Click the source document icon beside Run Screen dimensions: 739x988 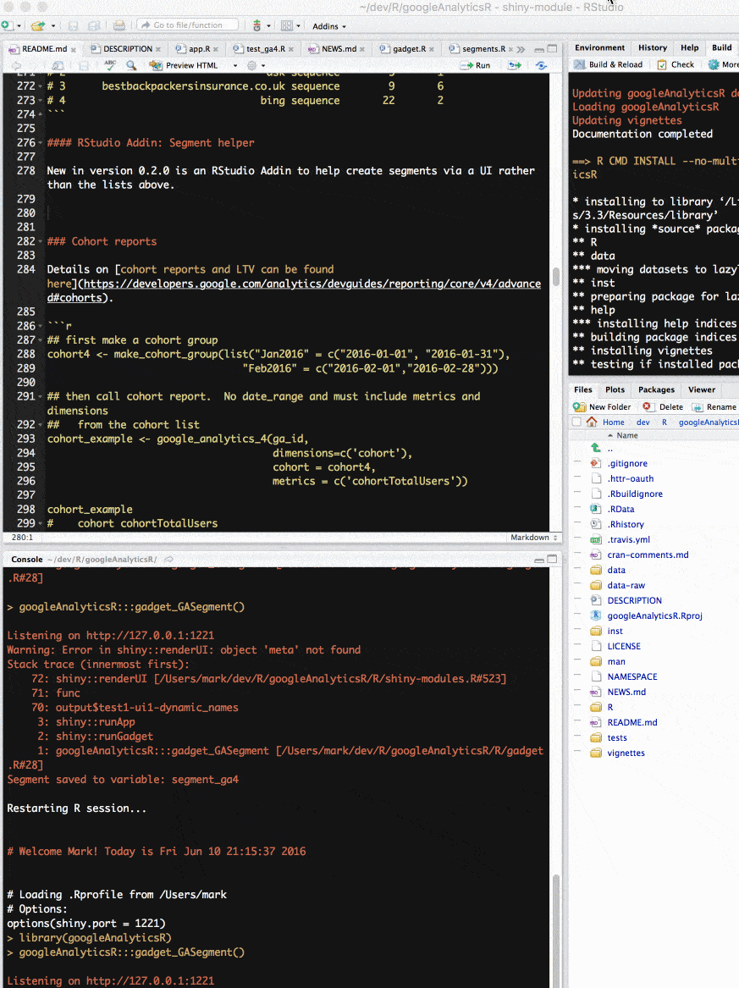click(x=541, y=65)
